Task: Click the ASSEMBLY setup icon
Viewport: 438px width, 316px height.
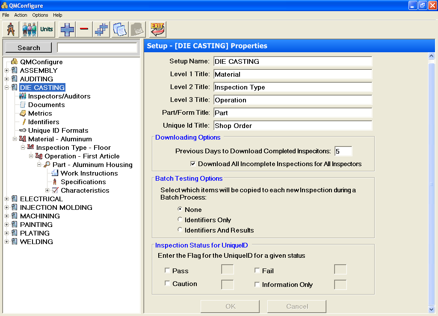Action: tap(15, 70)
